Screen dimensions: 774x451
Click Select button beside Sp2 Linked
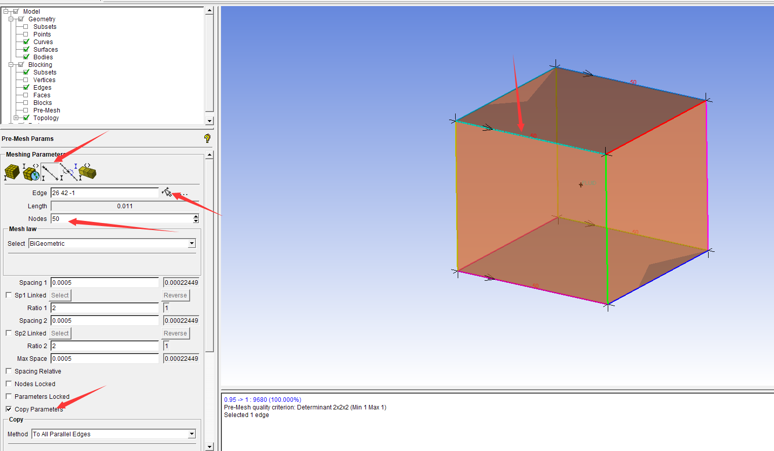[60, 333]
